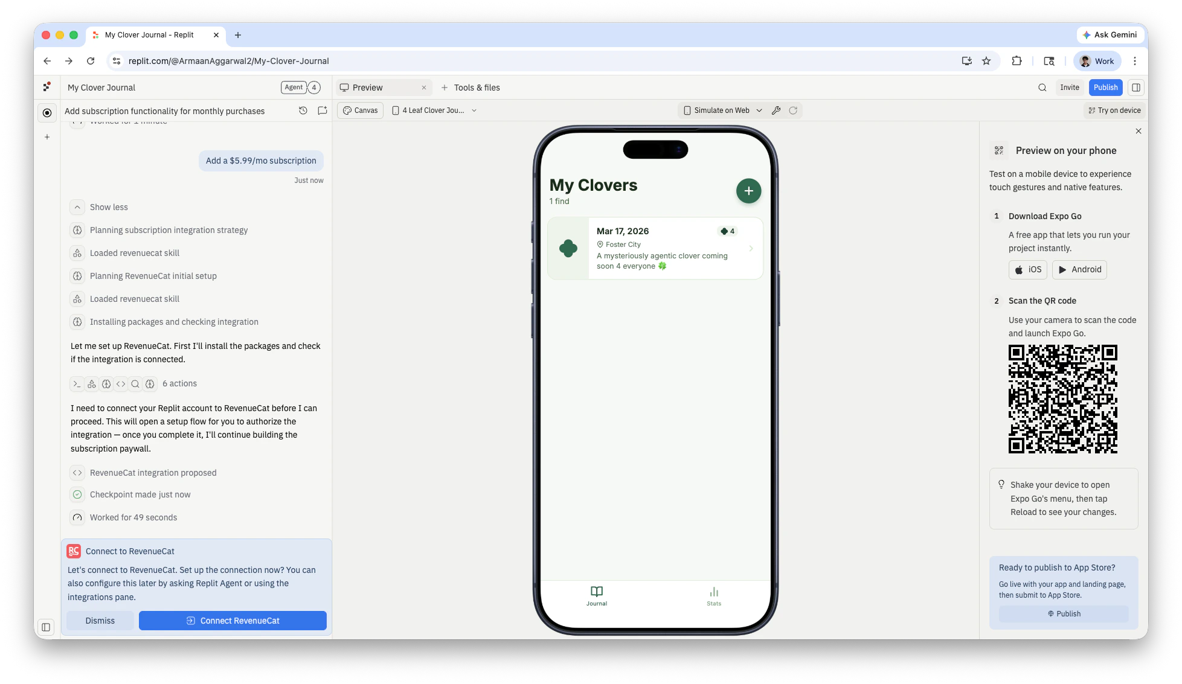Viewport: 1182px width, 684px height.
Task: Switch to the Tools & files tab
Action: (x=471, y=88)
